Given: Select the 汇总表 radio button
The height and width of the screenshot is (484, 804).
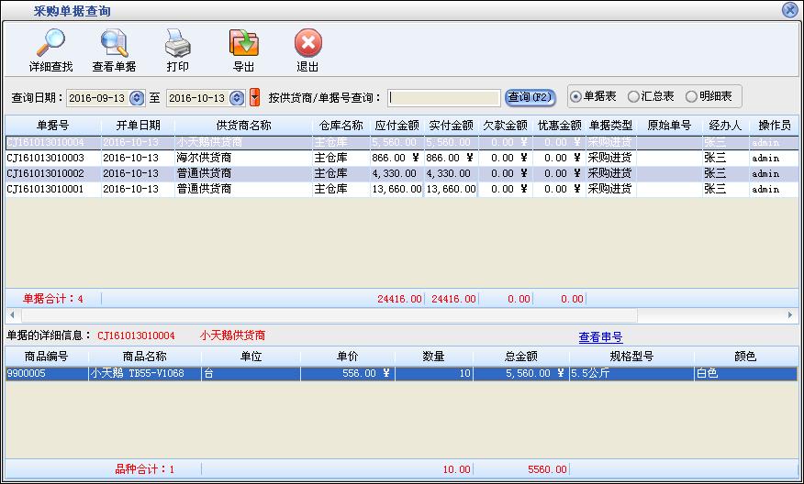Looking at the screenshot, I should (x=632, y=96).
